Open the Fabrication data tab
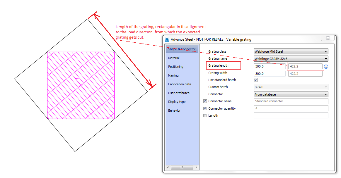 click(180, 84)
